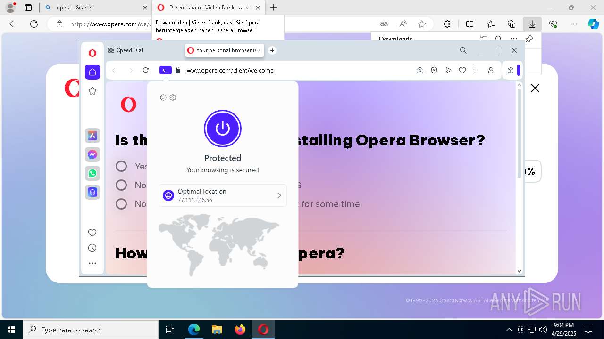Click the lock icon in Opera address bar
604x339 pixels.
178,70
